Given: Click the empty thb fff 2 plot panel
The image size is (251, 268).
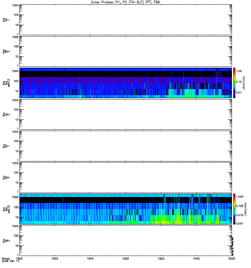Looking at the screenshot, I should (125, 52).
